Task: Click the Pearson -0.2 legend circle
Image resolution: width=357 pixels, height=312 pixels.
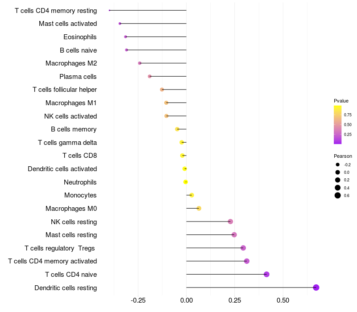Action: click(338, 164)
